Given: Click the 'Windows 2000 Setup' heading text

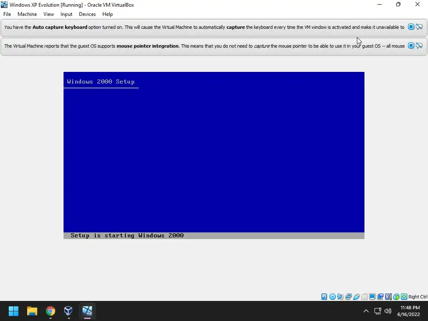Looking at the screenshot, I should point(101,82).
